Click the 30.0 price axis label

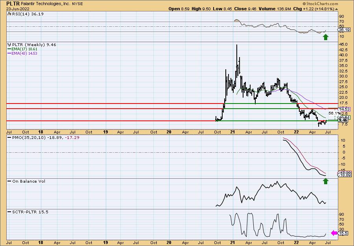[343, 76]
